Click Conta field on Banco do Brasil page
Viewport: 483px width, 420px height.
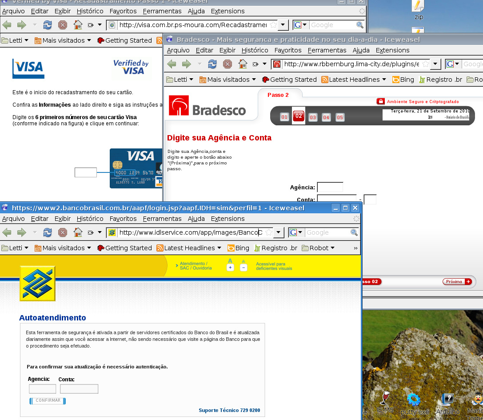[79, 389]
